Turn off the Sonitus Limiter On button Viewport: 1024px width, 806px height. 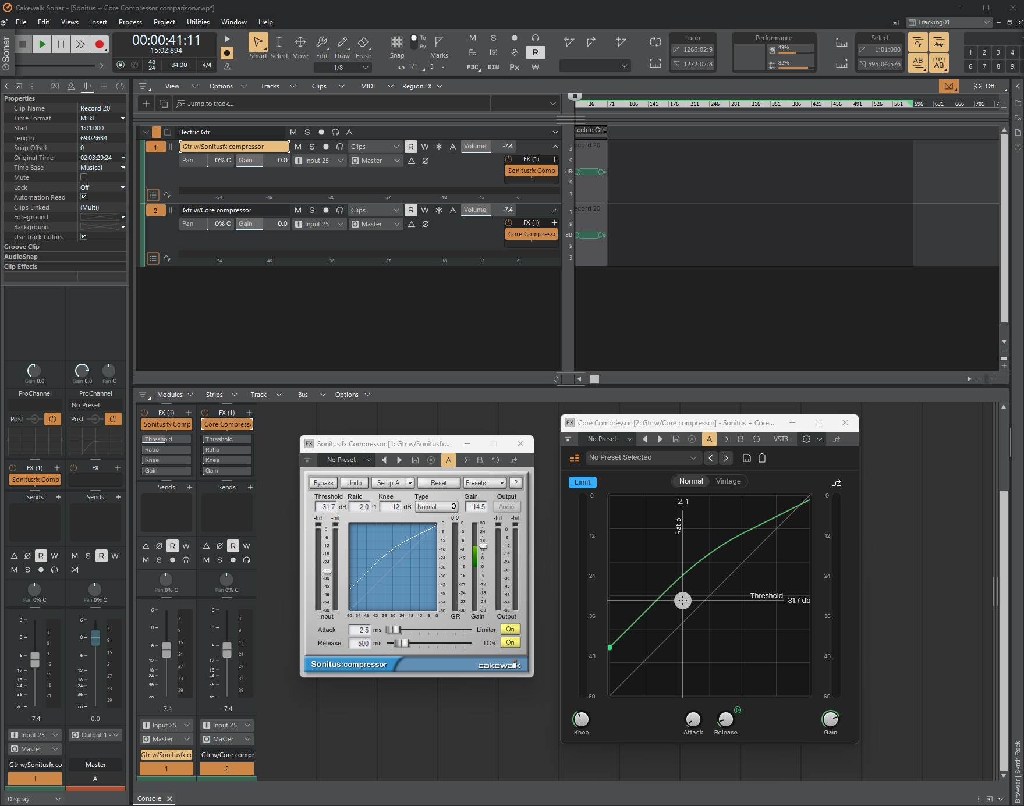(510, 630)
